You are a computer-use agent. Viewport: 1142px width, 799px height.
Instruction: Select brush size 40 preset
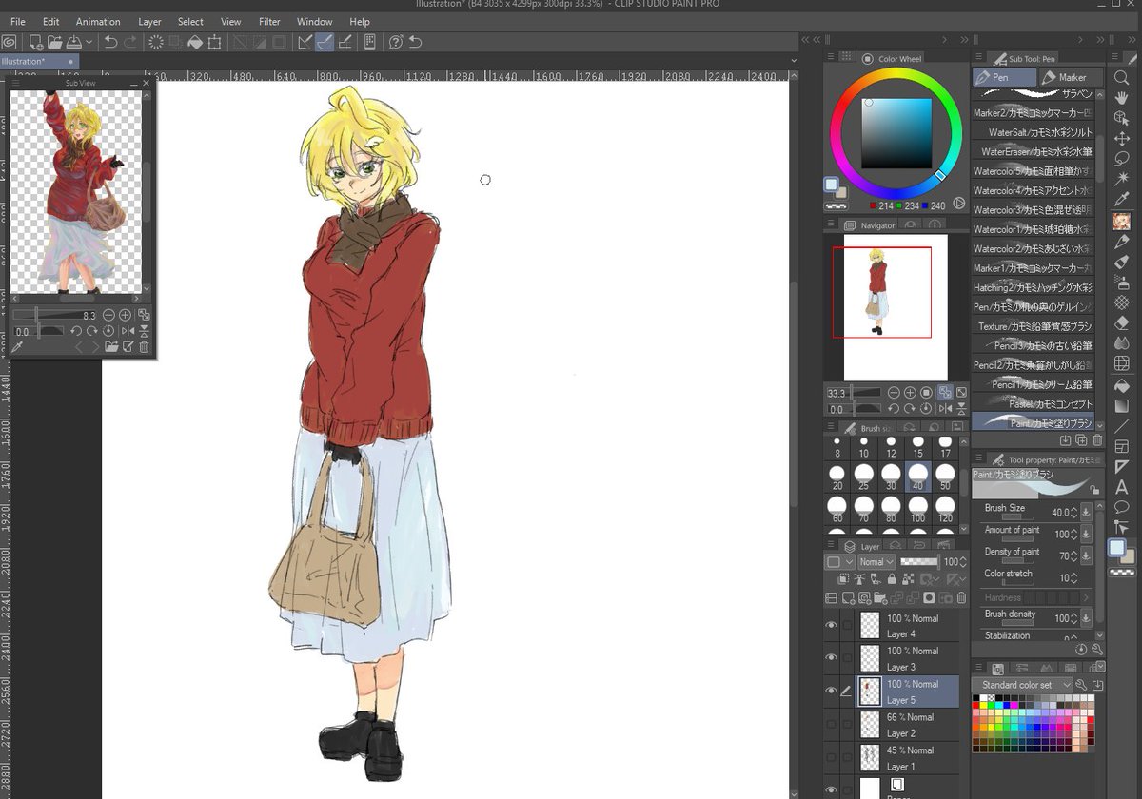(x=917, y=477)
